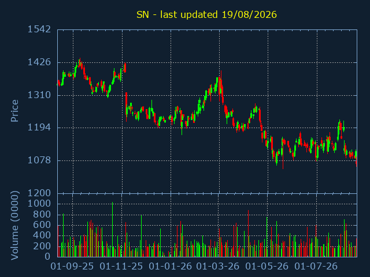Viewport: 370px width, 277px height.
Task: Click the 800 volume axis label
Action: tap(42, 215)
